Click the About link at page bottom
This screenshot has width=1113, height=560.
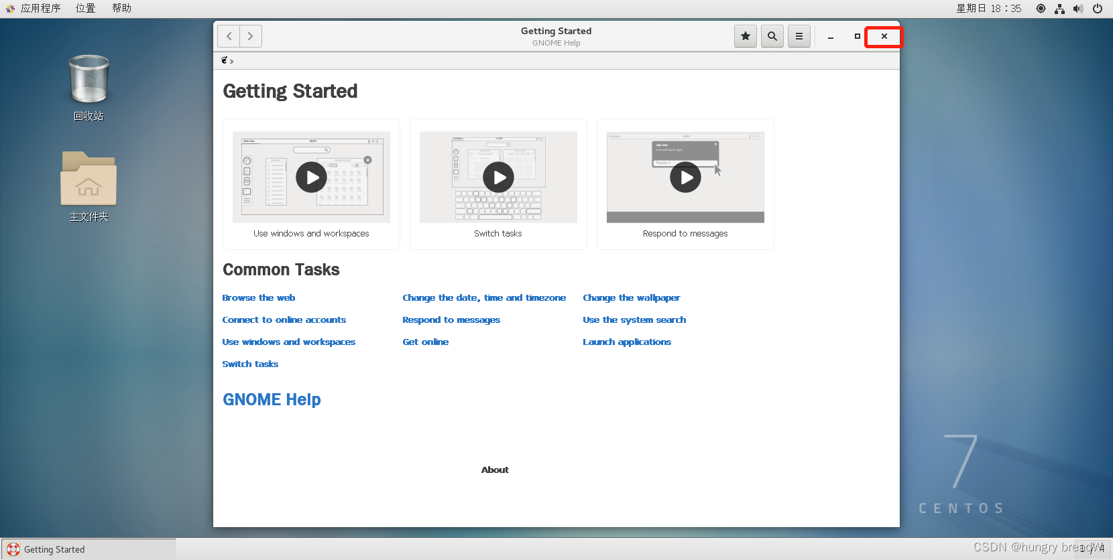pyautogui.click(x=495, y=470)
